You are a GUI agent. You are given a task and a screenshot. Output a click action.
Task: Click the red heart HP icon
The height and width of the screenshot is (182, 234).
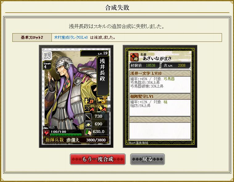point(46,133)
